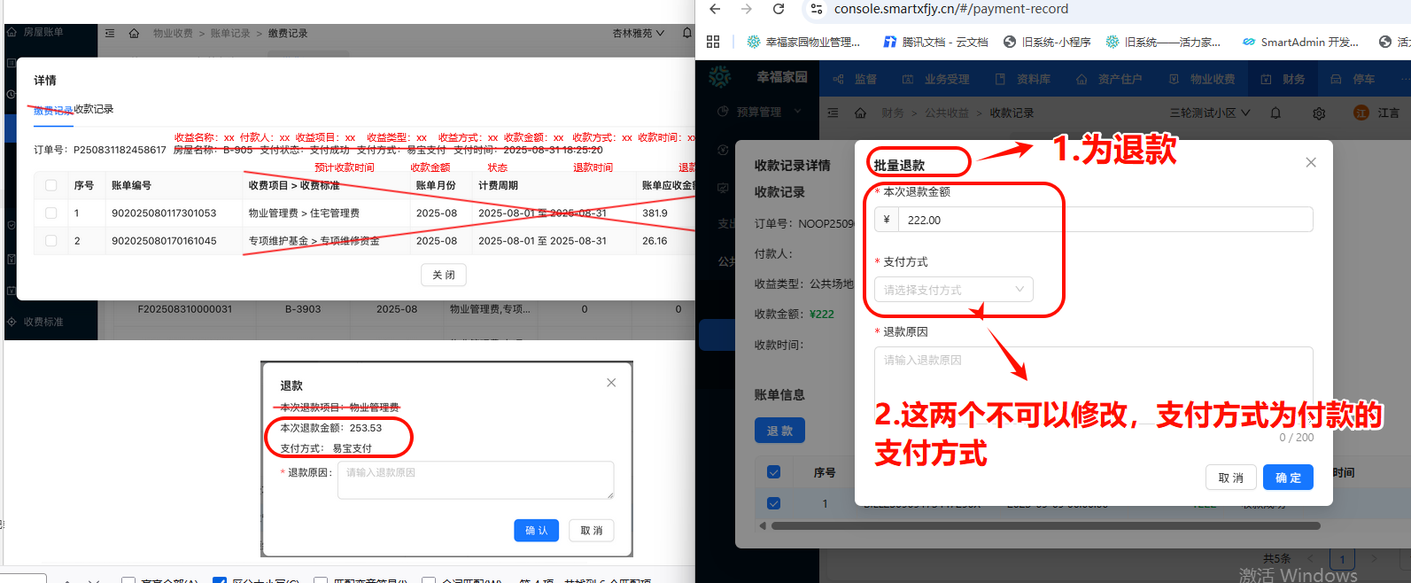Click the 关闭 button in 详情 dialog

point(443,275)
